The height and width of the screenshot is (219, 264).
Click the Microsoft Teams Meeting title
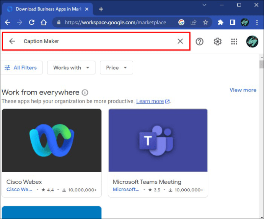(147, 182)
